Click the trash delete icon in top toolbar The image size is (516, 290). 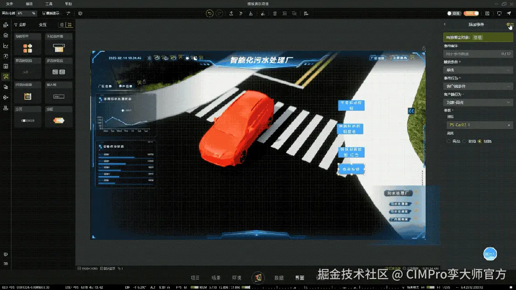pos(275,13)
